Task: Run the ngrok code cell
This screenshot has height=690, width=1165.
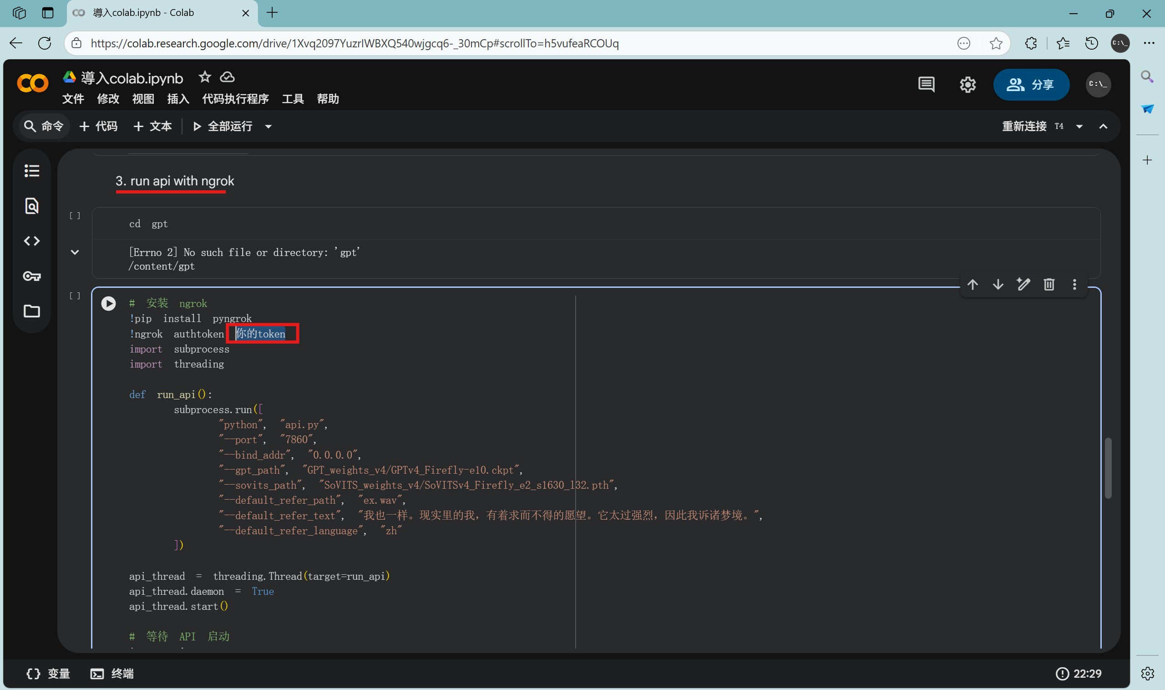Action: tap(108, 304)
